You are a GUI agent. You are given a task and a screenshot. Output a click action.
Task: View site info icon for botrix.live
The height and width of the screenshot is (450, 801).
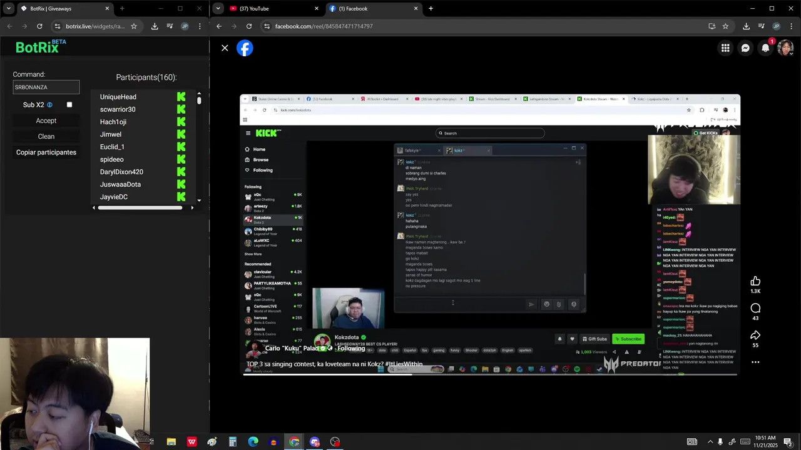click(57, 26)
